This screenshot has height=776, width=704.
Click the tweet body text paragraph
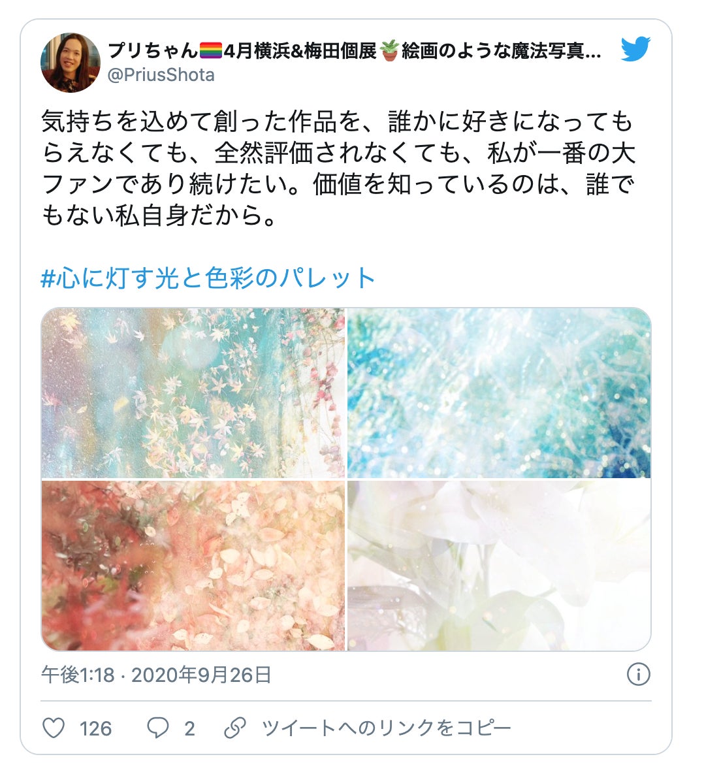click(x=338, y=169)
